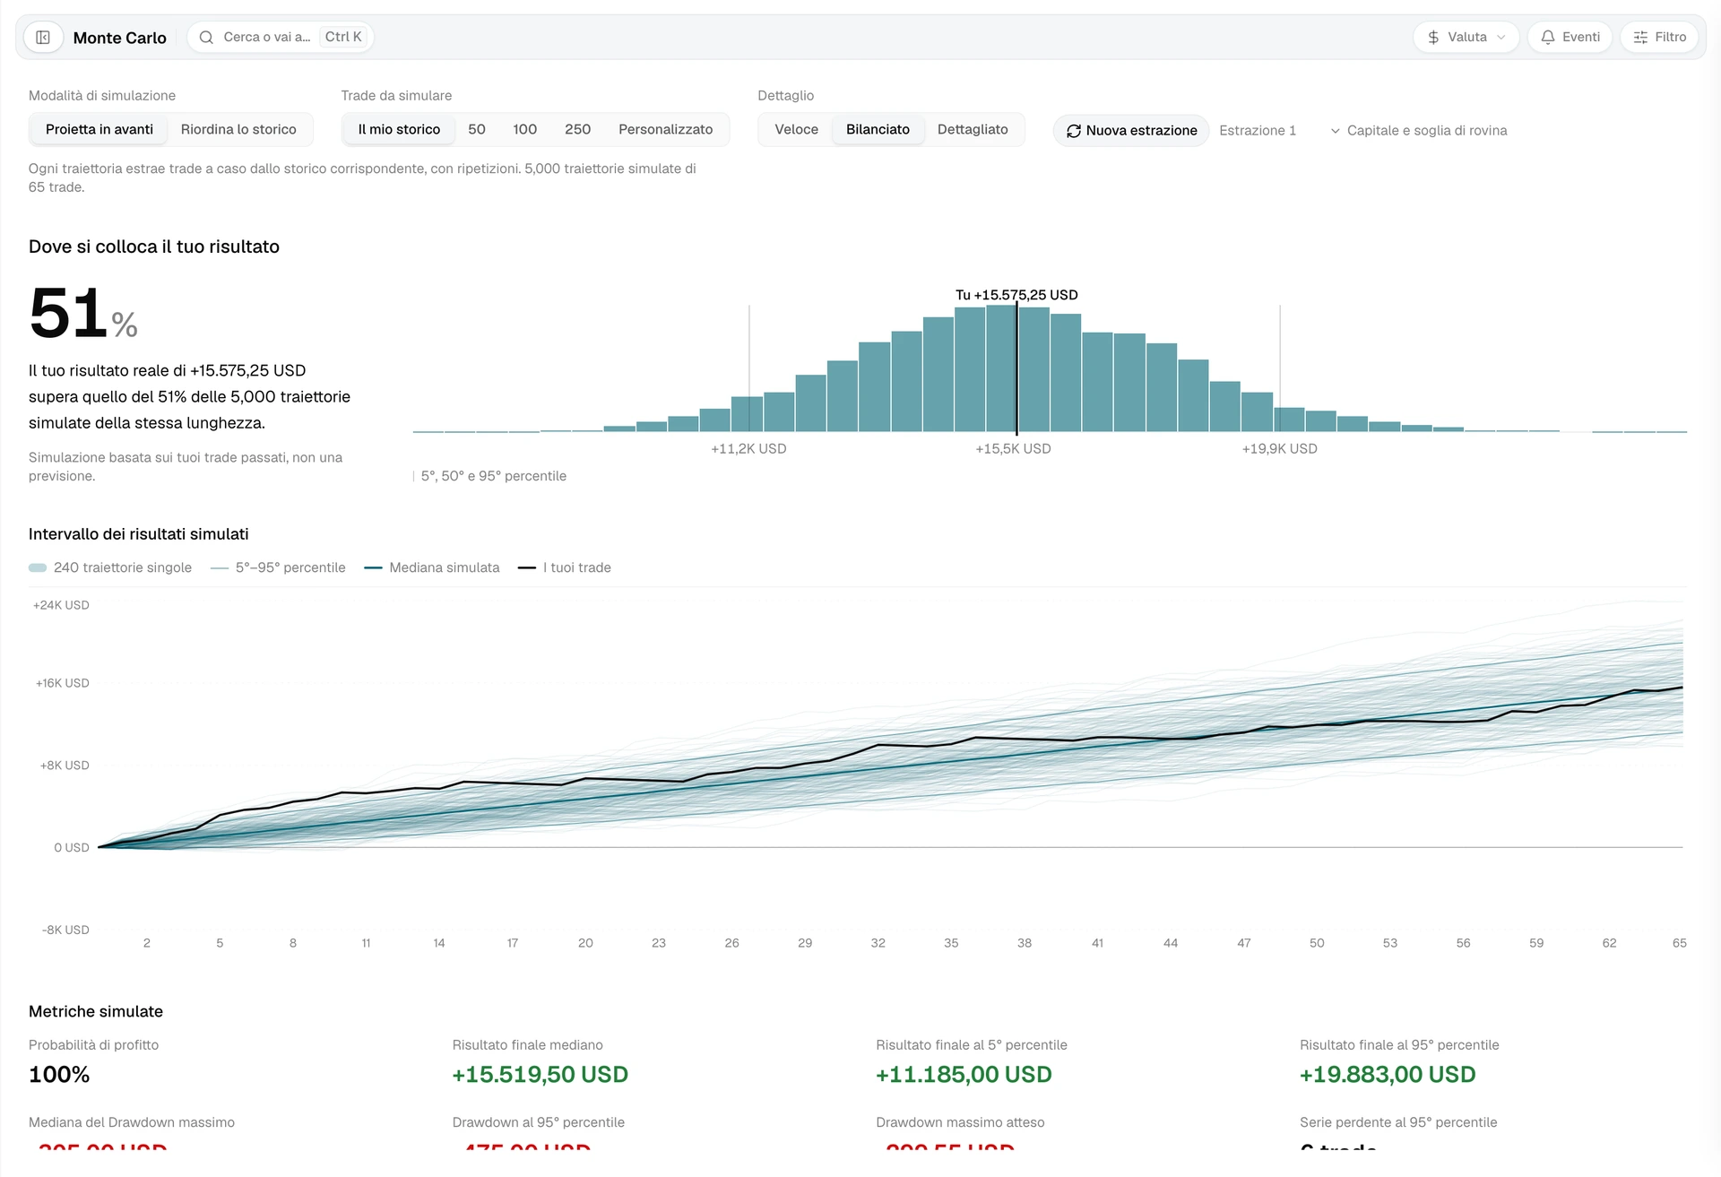Click the Tu +15.575,25 USD histogram marker
Screen dimensions: 1721x1177
coord(1016,295)
